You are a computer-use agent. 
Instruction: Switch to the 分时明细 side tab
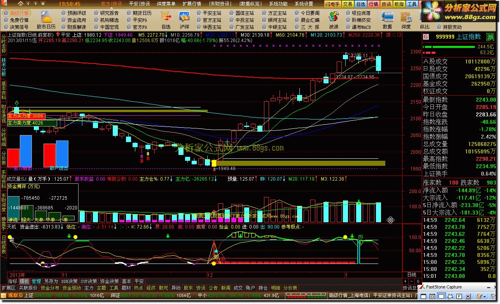point(3,137)
